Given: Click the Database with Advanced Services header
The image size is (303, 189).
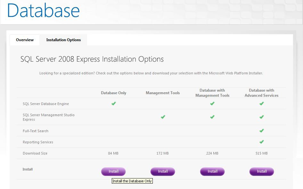Looking at the screenshot, I should [x=261, y=93].
